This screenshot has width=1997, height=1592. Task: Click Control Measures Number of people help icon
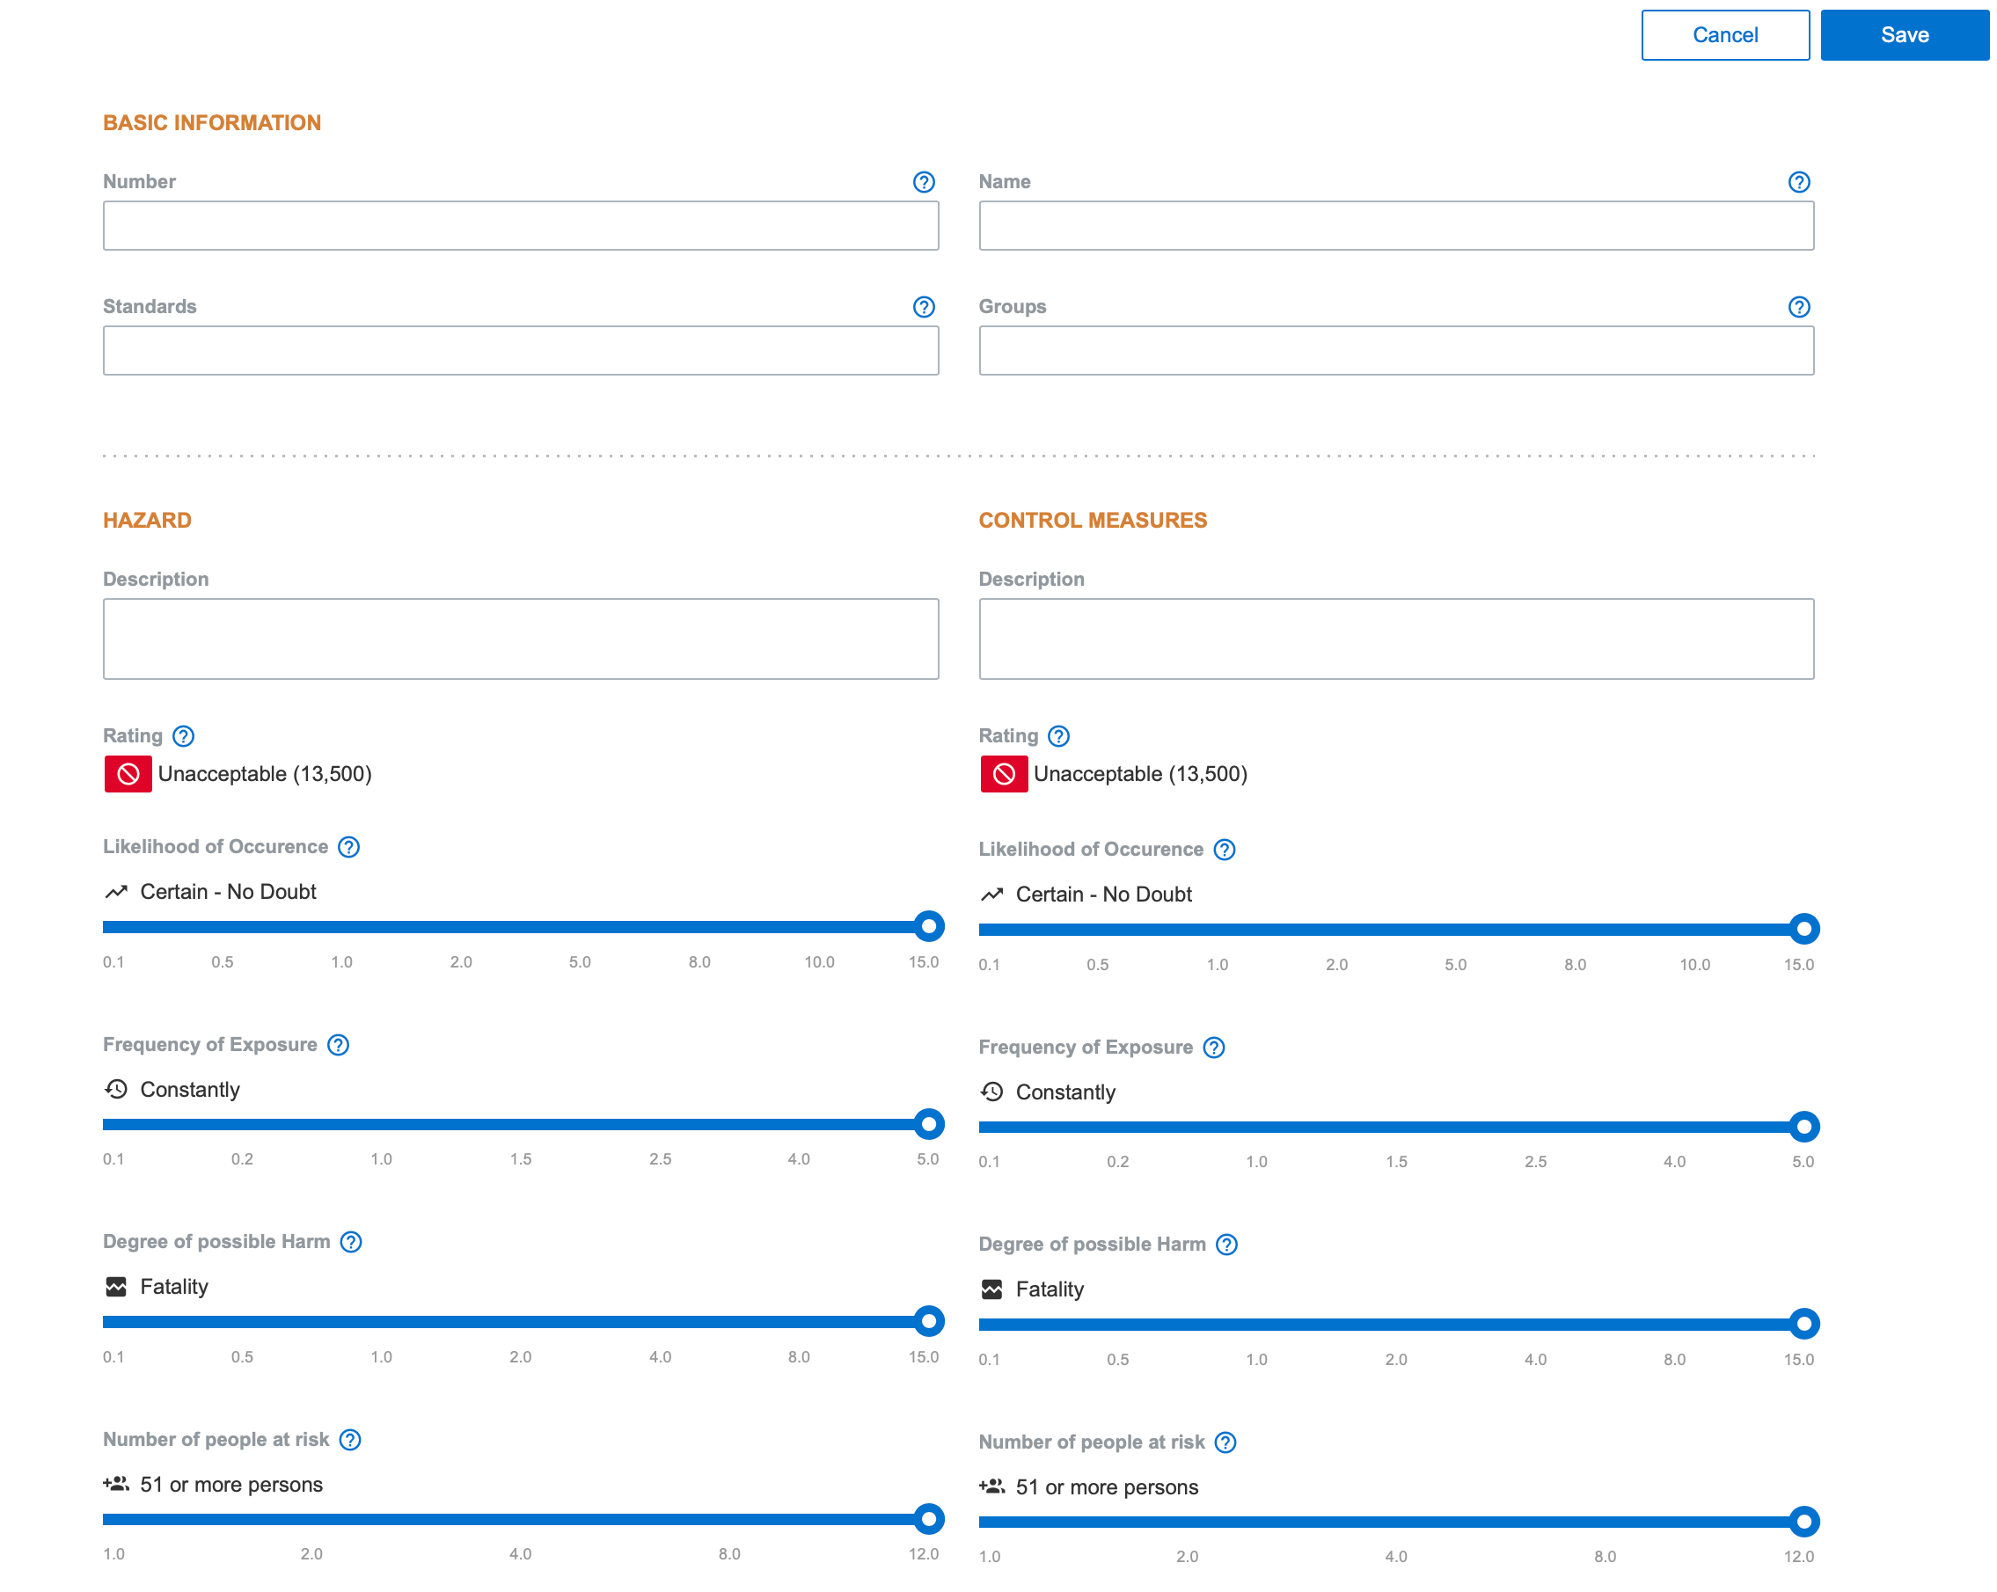click(1225, 1442)
